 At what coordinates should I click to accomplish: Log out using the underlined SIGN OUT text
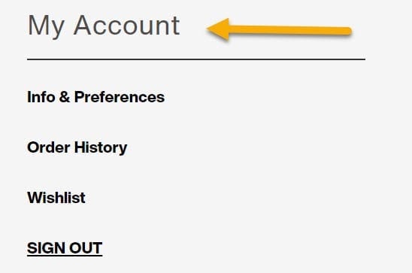pos(65,248)
